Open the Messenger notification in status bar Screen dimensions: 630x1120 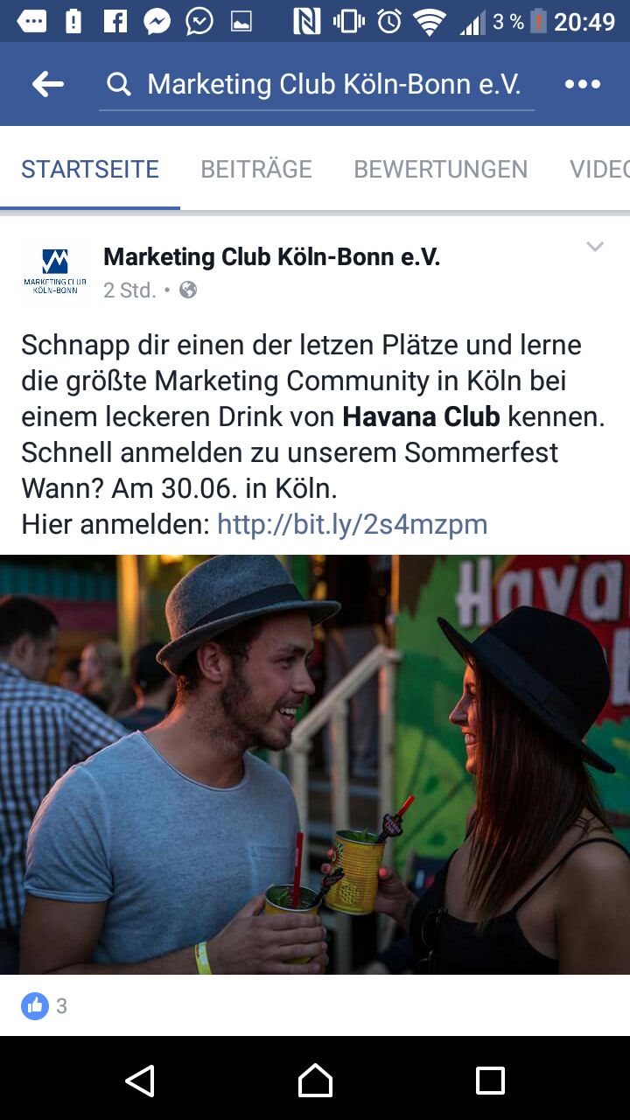pyautogui.click(x=157, y=21)
